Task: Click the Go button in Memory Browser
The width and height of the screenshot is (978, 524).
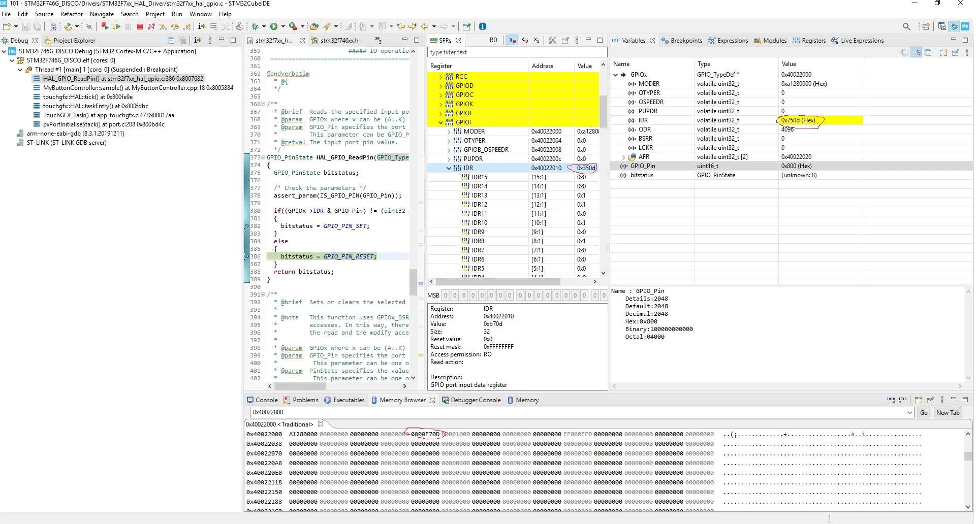Action: coord(924,413)
